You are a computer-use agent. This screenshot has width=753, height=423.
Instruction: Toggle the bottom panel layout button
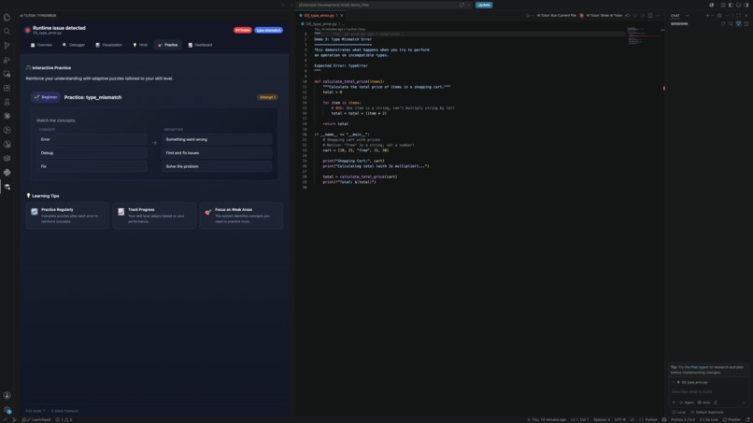tap(738, 5)
